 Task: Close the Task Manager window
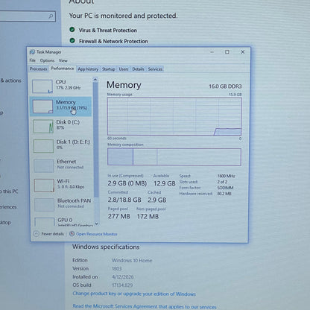[243, 52]
